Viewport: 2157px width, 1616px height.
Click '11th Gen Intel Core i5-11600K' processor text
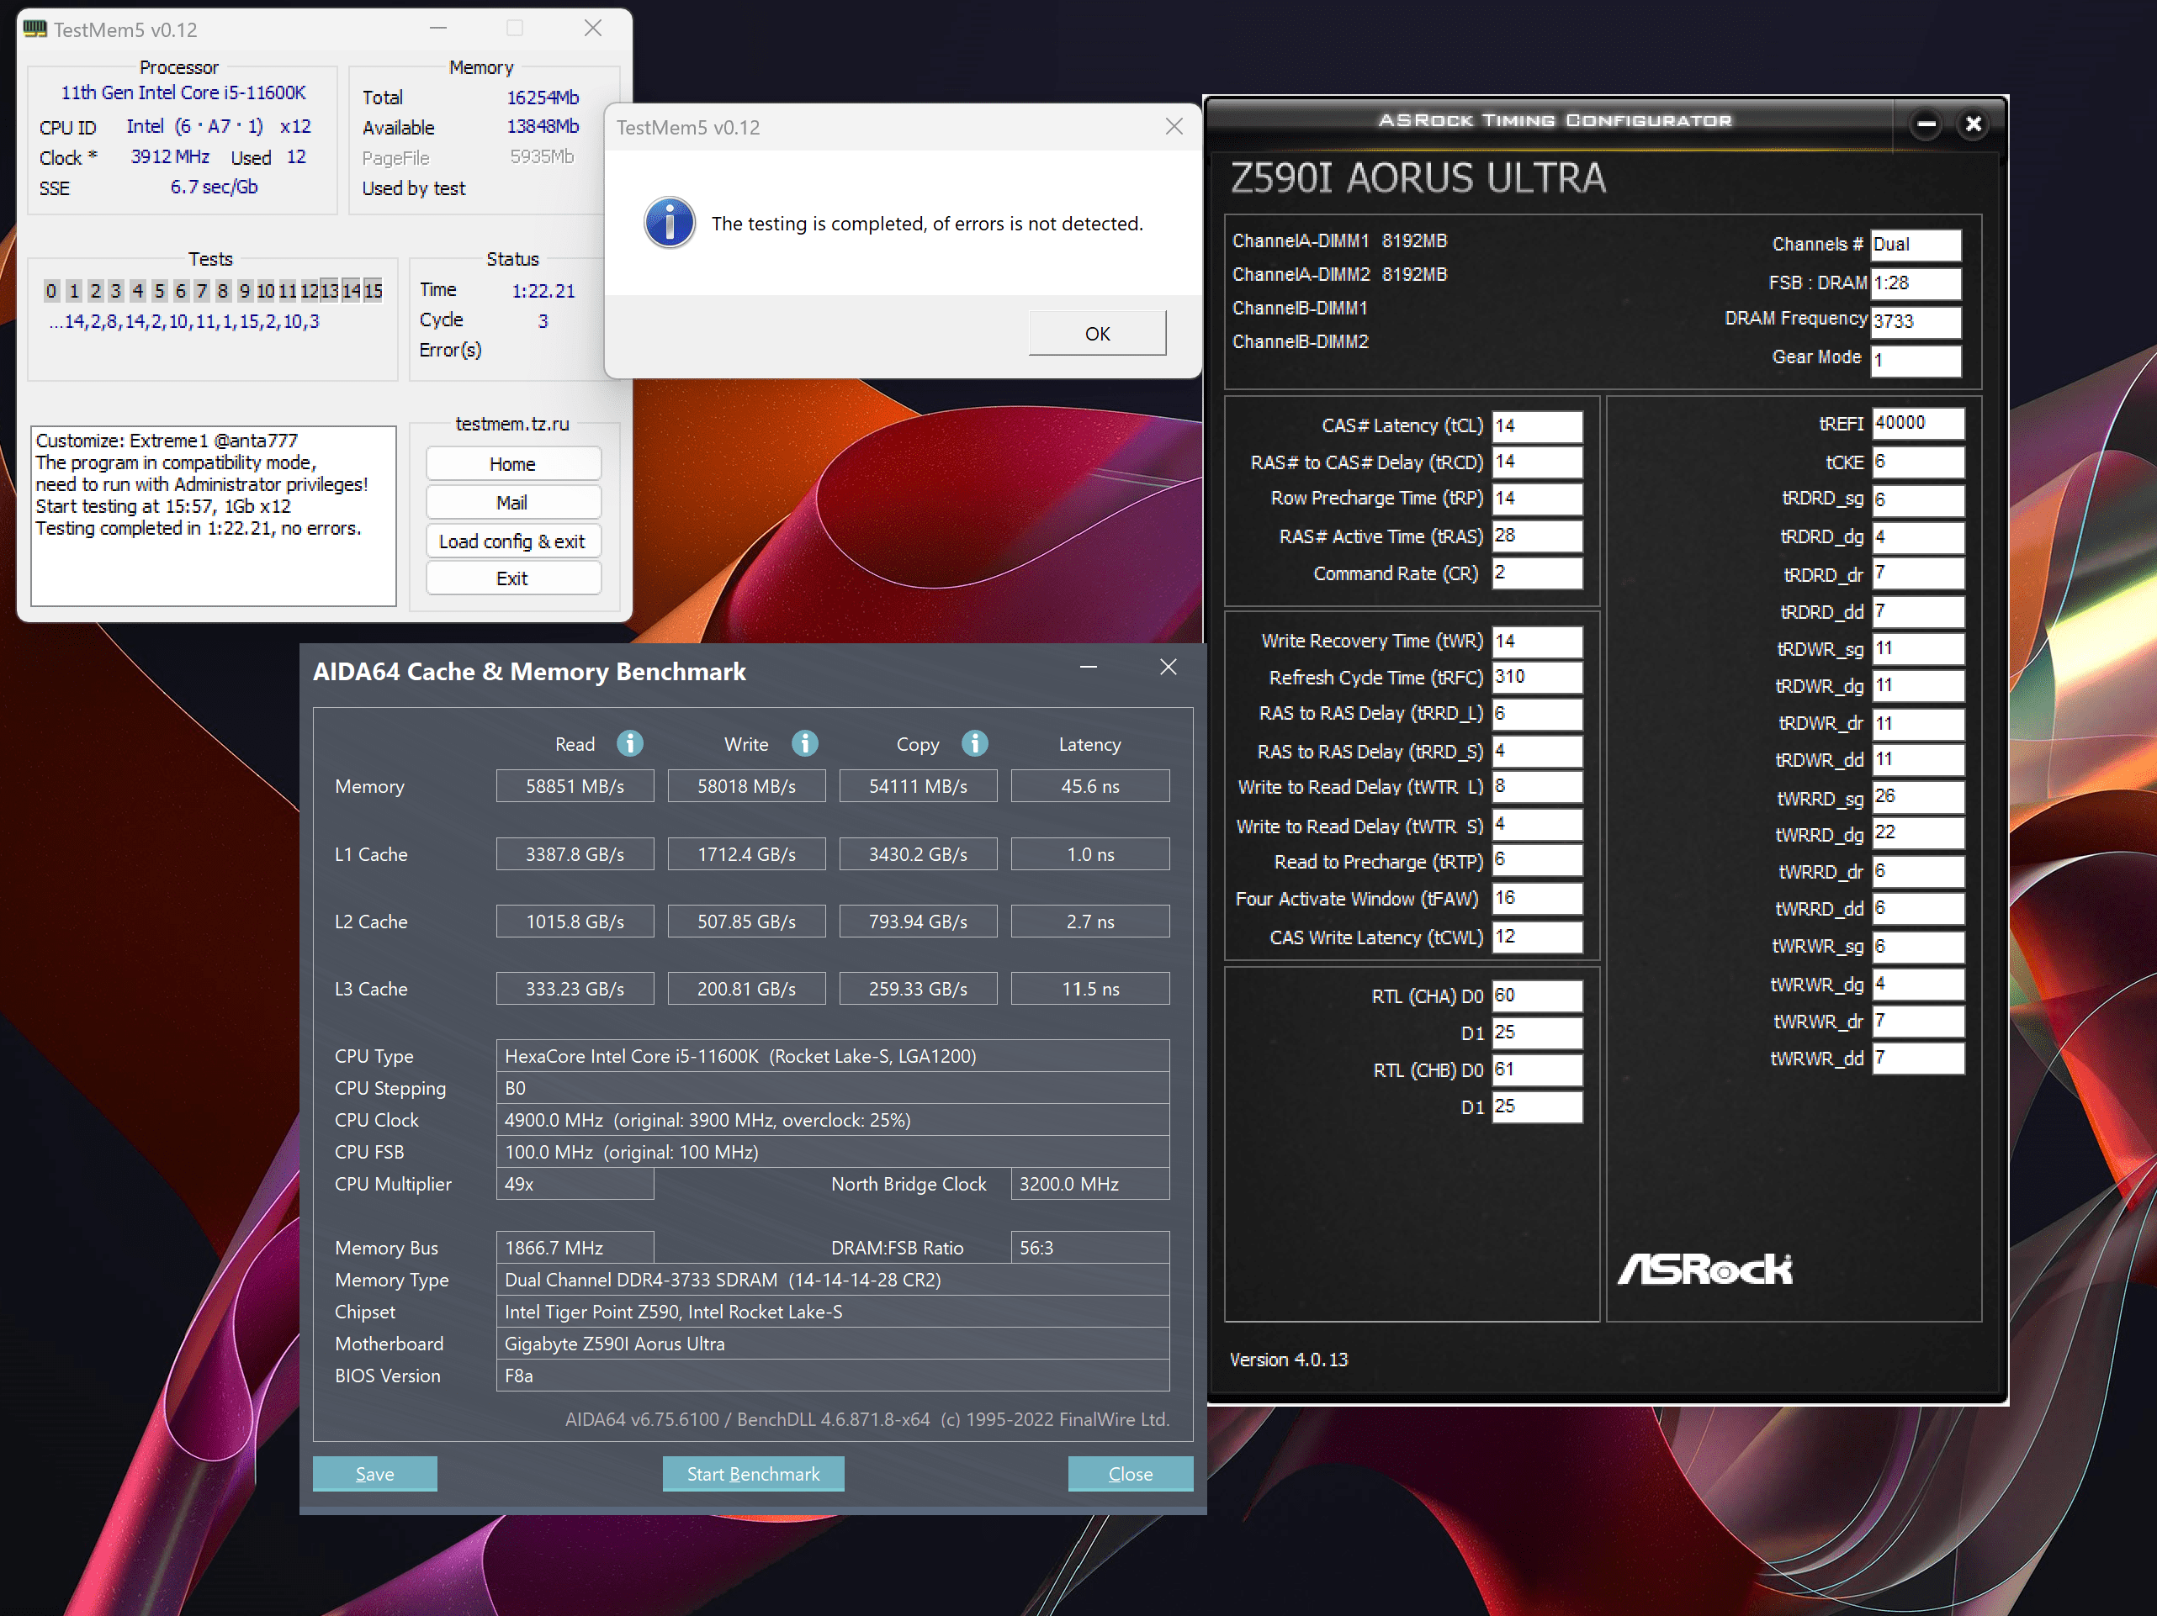pos(183,92)
